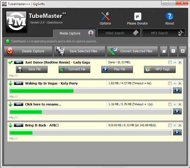Switch to the Video Search tab
190x168 pixels.
pos(119,33)
